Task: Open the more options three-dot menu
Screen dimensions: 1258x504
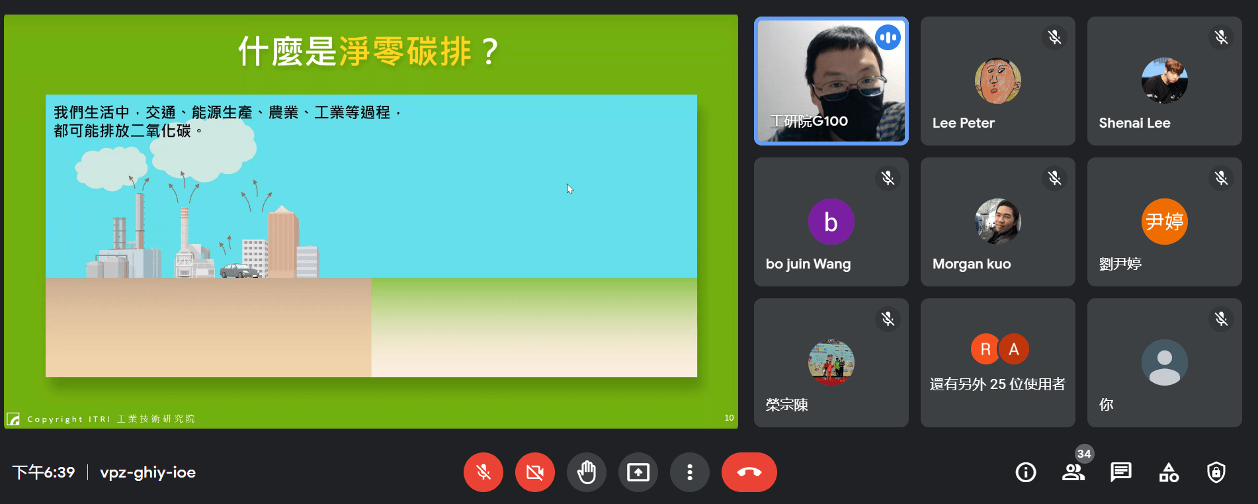Action: [690, 472]
